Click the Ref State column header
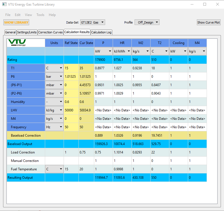 pyautogui.click(x=71, y=43)
